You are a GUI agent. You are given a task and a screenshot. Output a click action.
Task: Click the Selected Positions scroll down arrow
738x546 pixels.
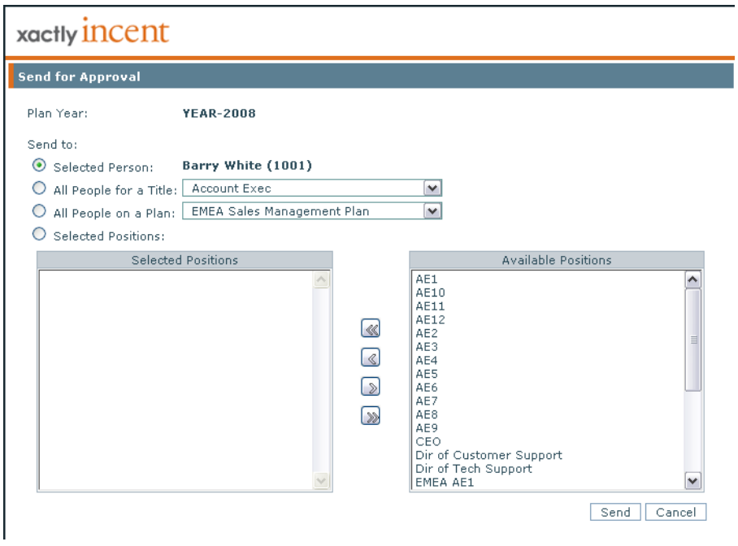(x=322, y=481)
